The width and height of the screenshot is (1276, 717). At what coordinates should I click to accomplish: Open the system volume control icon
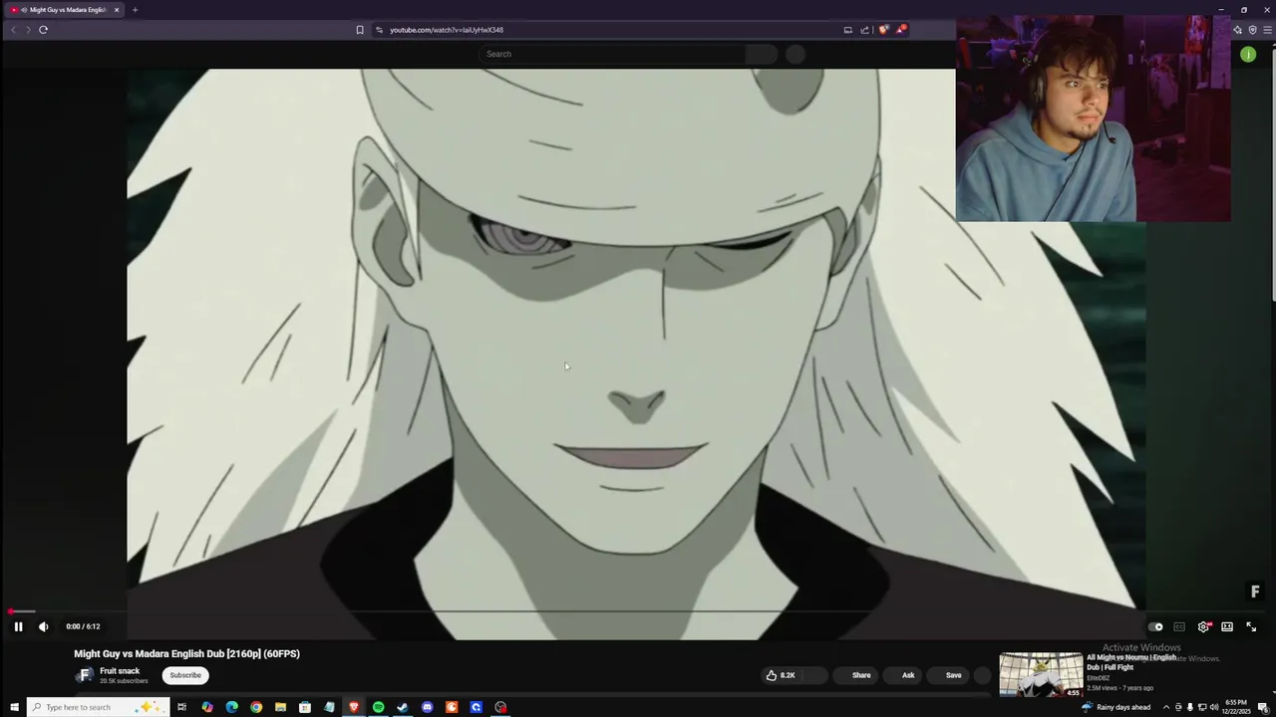coord(1213,707)
